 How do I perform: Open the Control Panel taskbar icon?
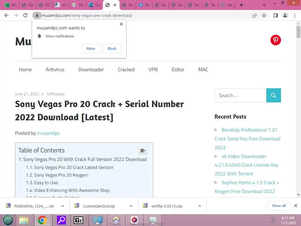[x=98, y=220]
